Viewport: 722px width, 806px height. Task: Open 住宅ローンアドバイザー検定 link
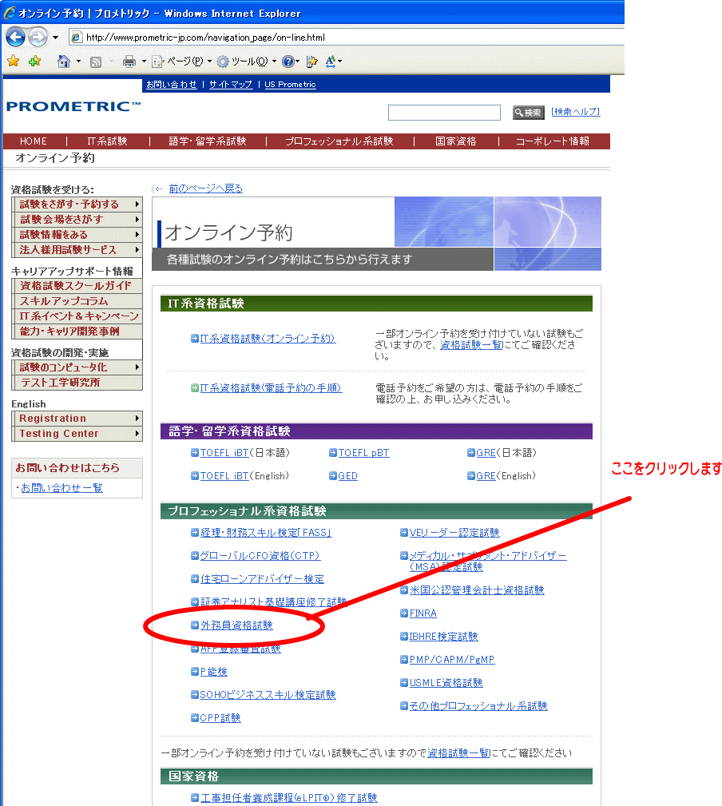[262, 579]
